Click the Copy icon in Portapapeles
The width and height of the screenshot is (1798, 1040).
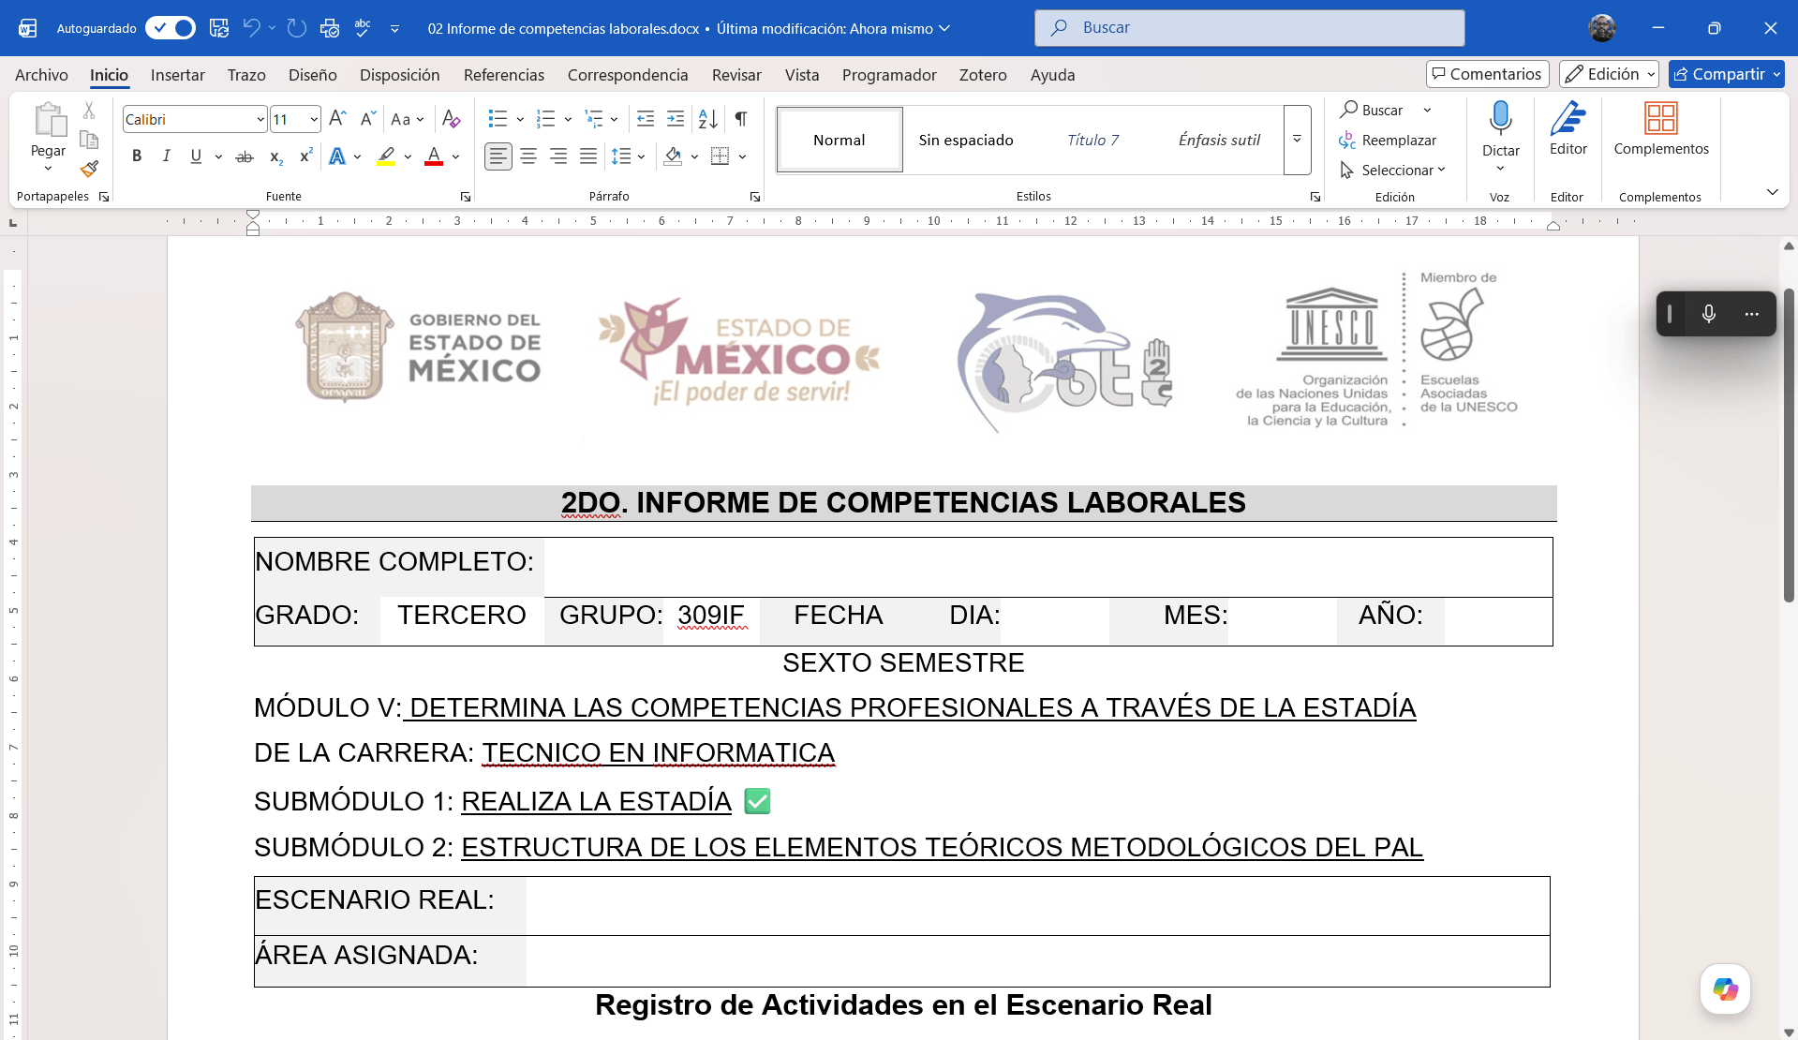(x=89, y=140)
